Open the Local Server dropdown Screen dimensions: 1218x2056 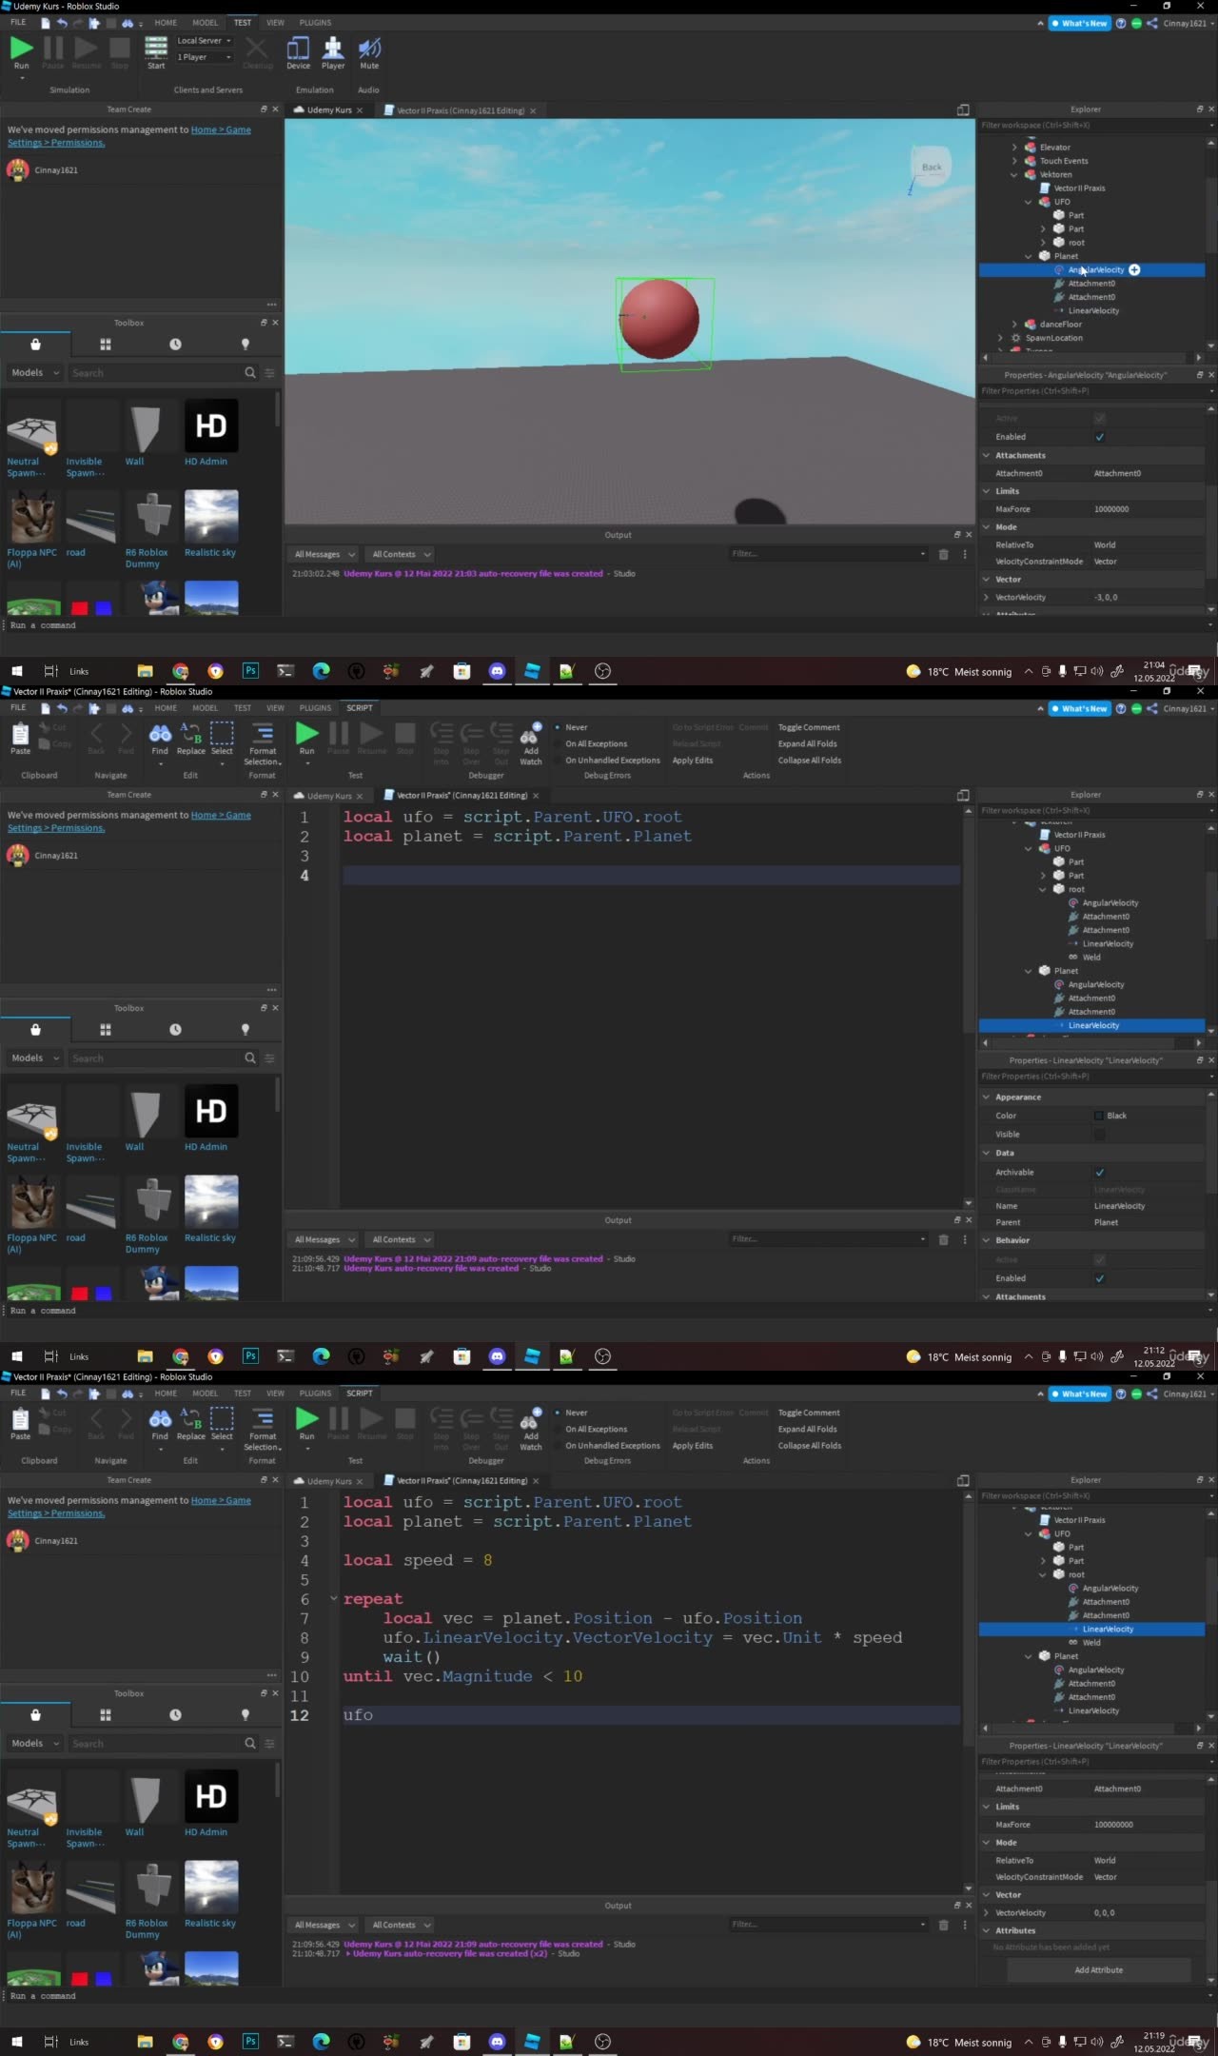[205, 41]
